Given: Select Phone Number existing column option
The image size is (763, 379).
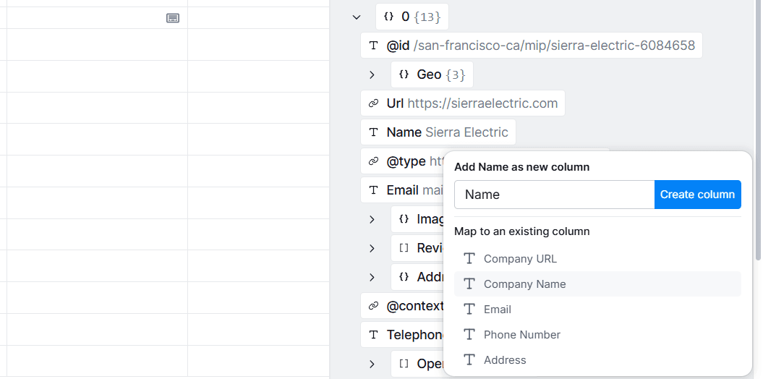Looking at the screenshot, I should [597, 335].
